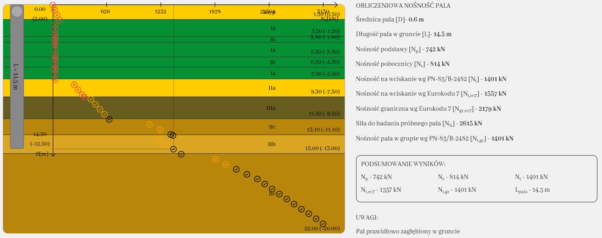The width and height of the screenshot is (602, 238).
Task: Click the first black checkmark in bottom IIc layer
Action: tap(236, 169)
